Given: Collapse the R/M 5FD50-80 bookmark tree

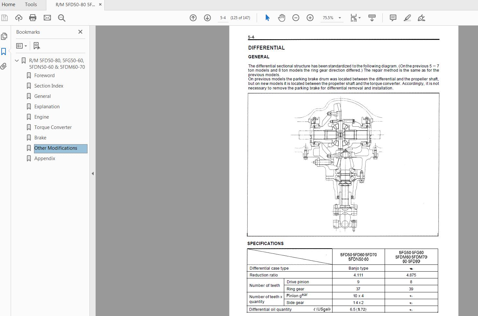Looking at the screenshot, I should click(17, 61).
